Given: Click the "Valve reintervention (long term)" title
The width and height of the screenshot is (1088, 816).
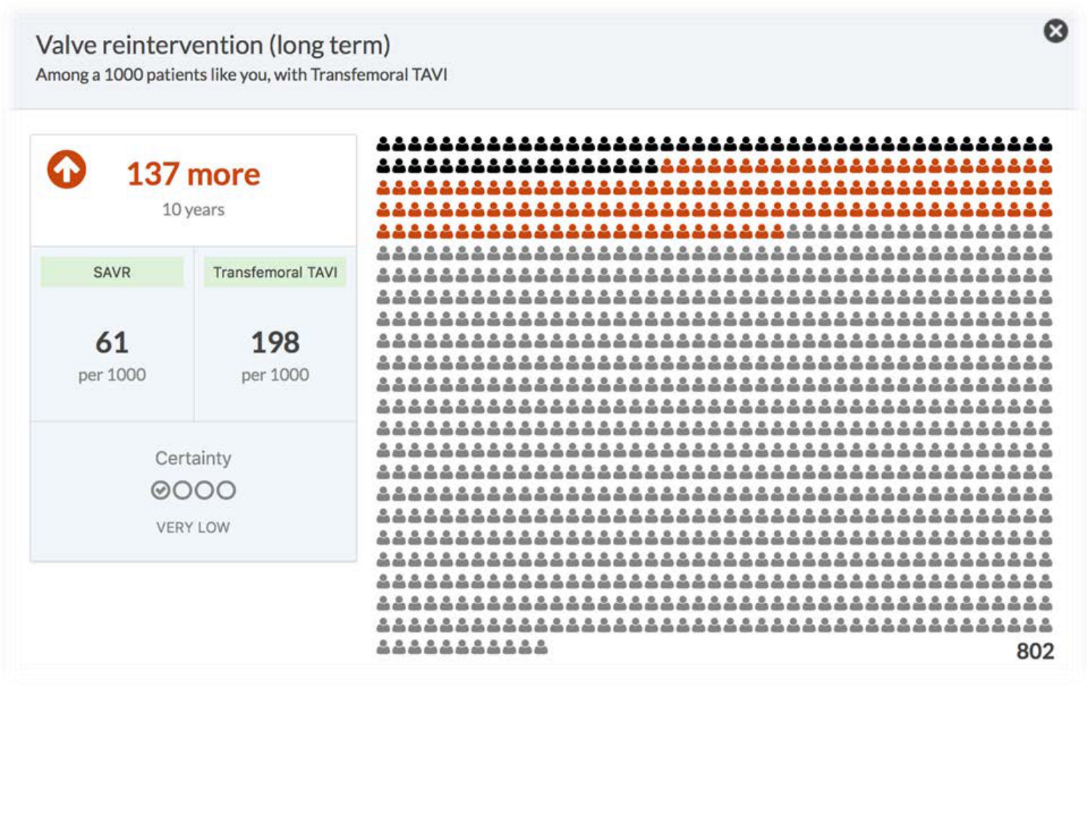Looking at the screenshot, I should point(213,45).
